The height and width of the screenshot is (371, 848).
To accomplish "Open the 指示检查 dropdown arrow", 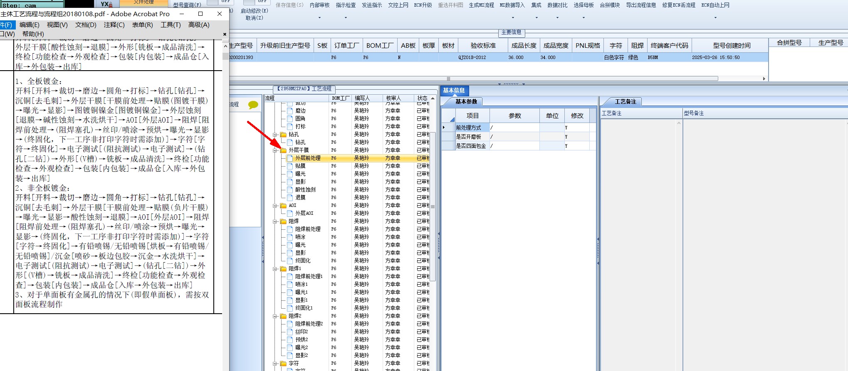I will [x=346, y=17].
